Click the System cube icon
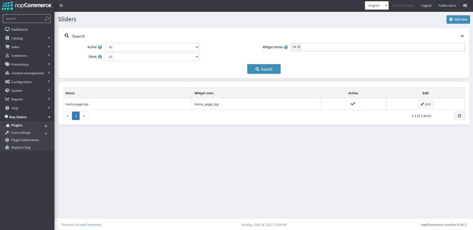The image size is (473, 230). coord(7,90)
